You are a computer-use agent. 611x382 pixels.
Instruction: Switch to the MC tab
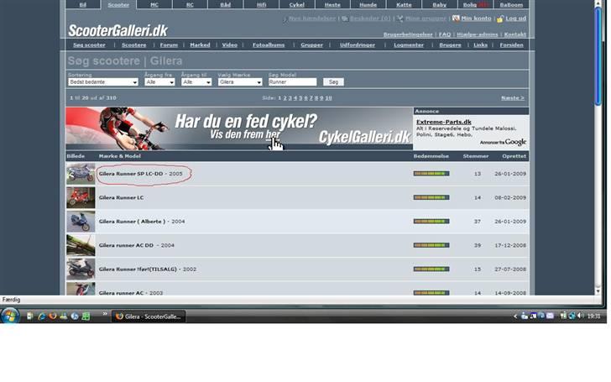(x=154, y=5)
